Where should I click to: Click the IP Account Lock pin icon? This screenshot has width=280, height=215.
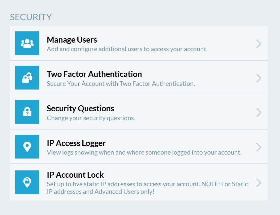coord(27,182)
